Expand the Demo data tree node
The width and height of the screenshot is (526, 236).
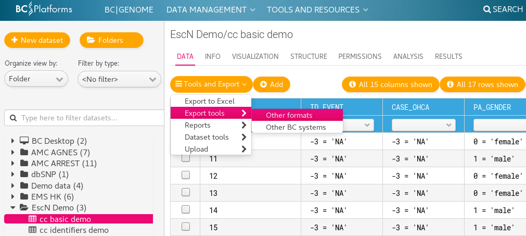tap(13, 185)
